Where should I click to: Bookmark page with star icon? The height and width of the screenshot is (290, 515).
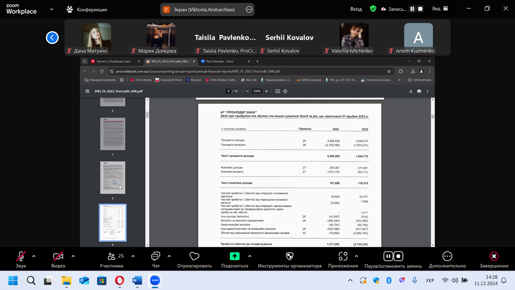coord(389,71)
